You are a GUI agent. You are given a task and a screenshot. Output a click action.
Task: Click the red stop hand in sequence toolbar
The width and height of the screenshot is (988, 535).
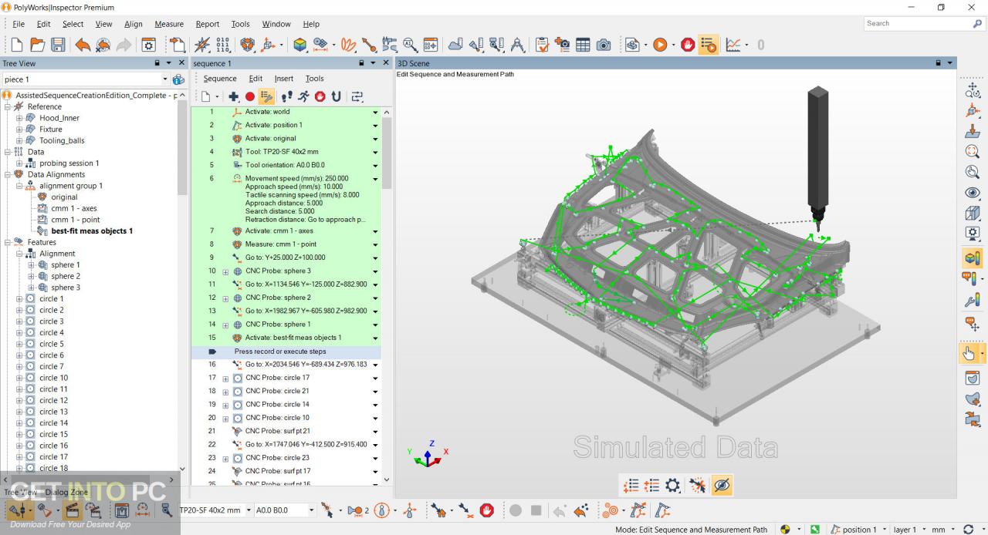point(320,96)
